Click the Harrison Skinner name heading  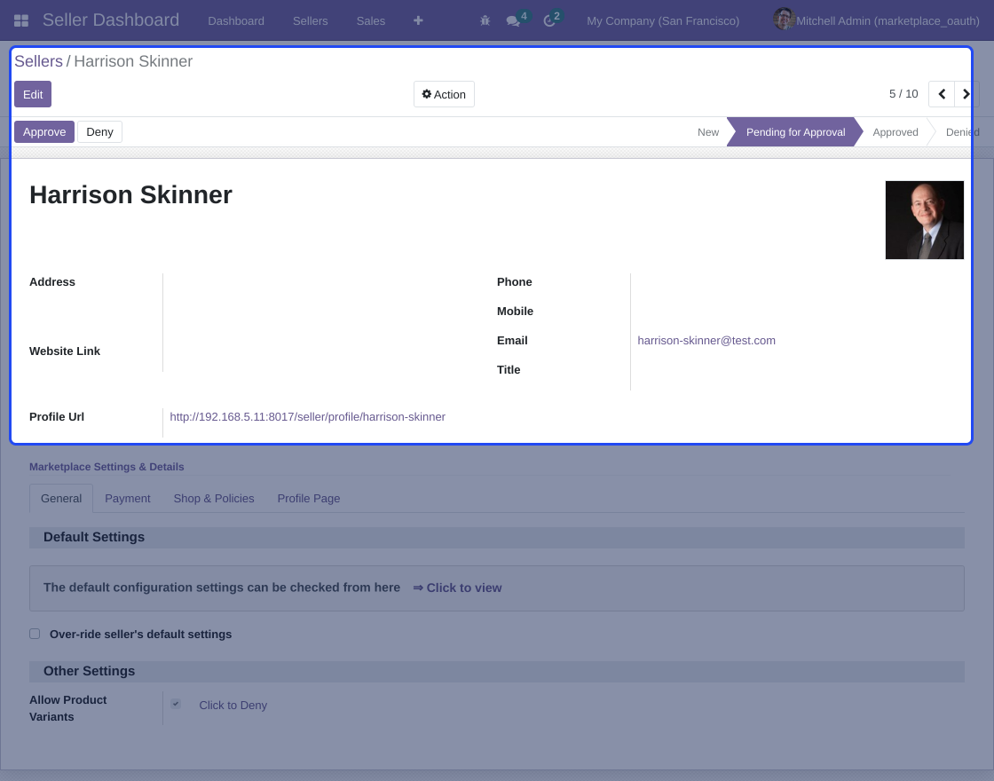point(130,194)
